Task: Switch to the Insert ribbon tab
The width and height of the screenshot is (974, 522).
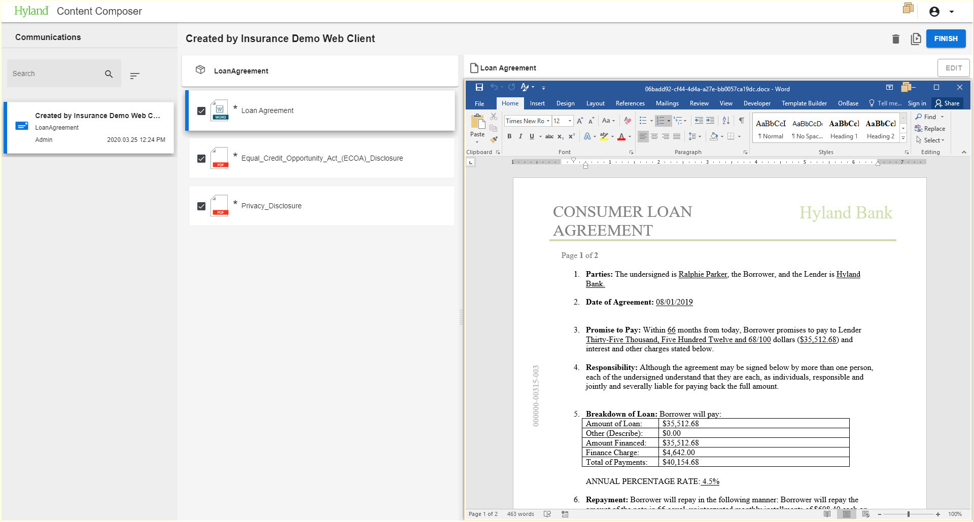Action: click(x=537, y=103)
